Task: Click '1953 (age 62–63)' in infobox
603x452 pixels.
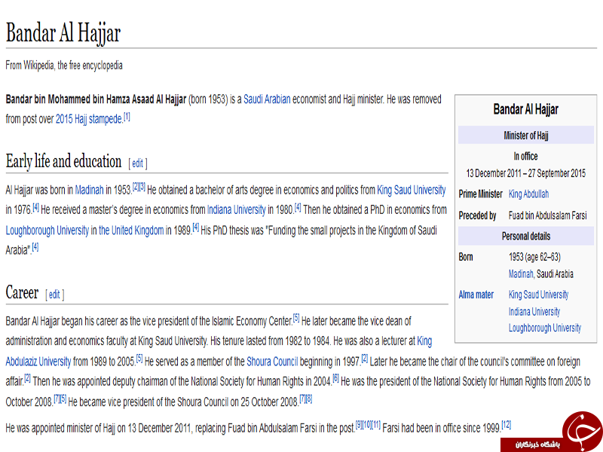Action: pyautogui.click(x=534, y=257)
